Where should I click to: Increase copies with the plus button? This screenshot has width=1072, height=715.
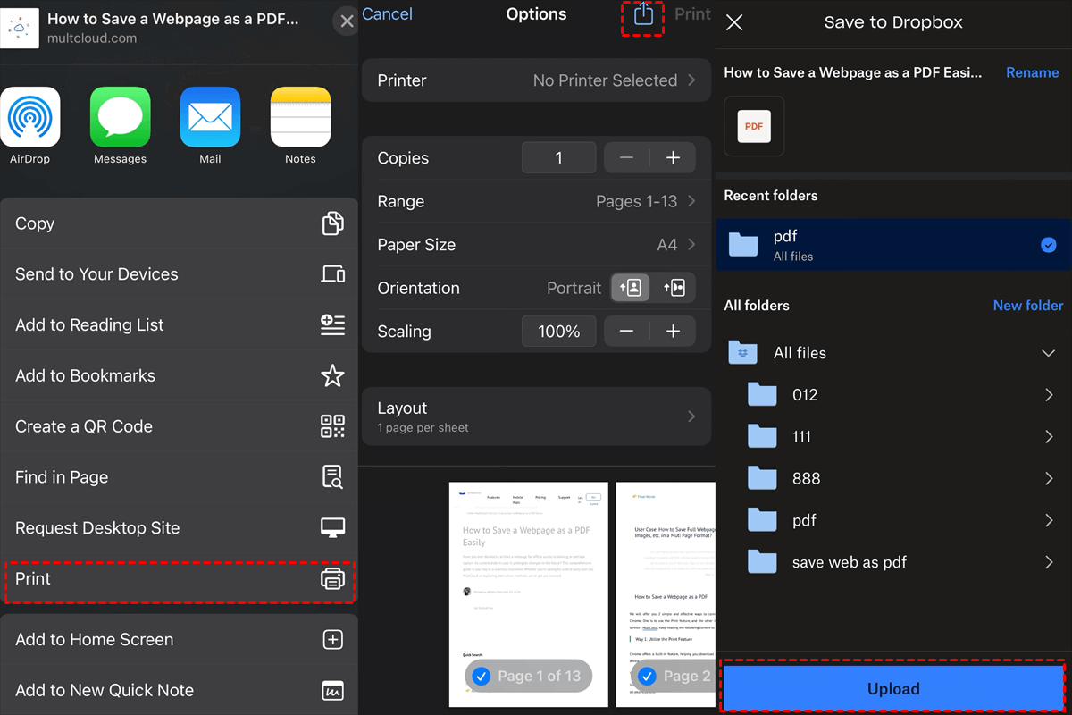click(x=673, y=158)
